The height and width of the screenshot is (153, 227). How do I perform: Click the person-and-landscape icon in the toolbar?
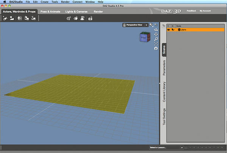click(x=12, y=18)
